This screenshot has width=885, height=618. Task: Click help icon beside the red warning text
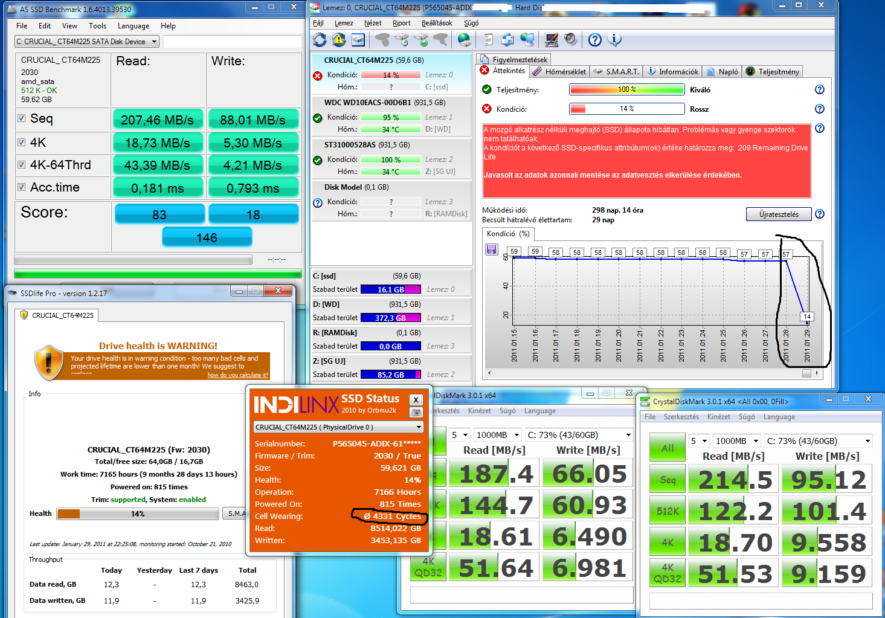(x=820, y=128)
